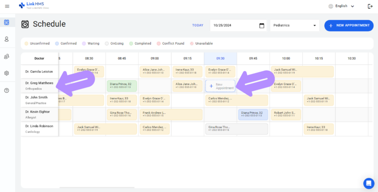Viewport: 378px width, 192px height.
Task: Click the logout icon
Action: 370,6
